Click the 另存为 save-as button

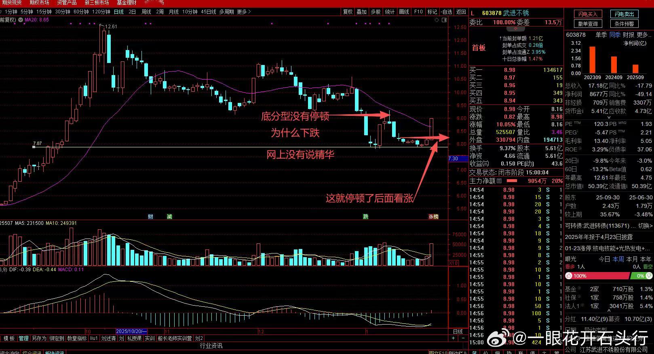[39, 338]
